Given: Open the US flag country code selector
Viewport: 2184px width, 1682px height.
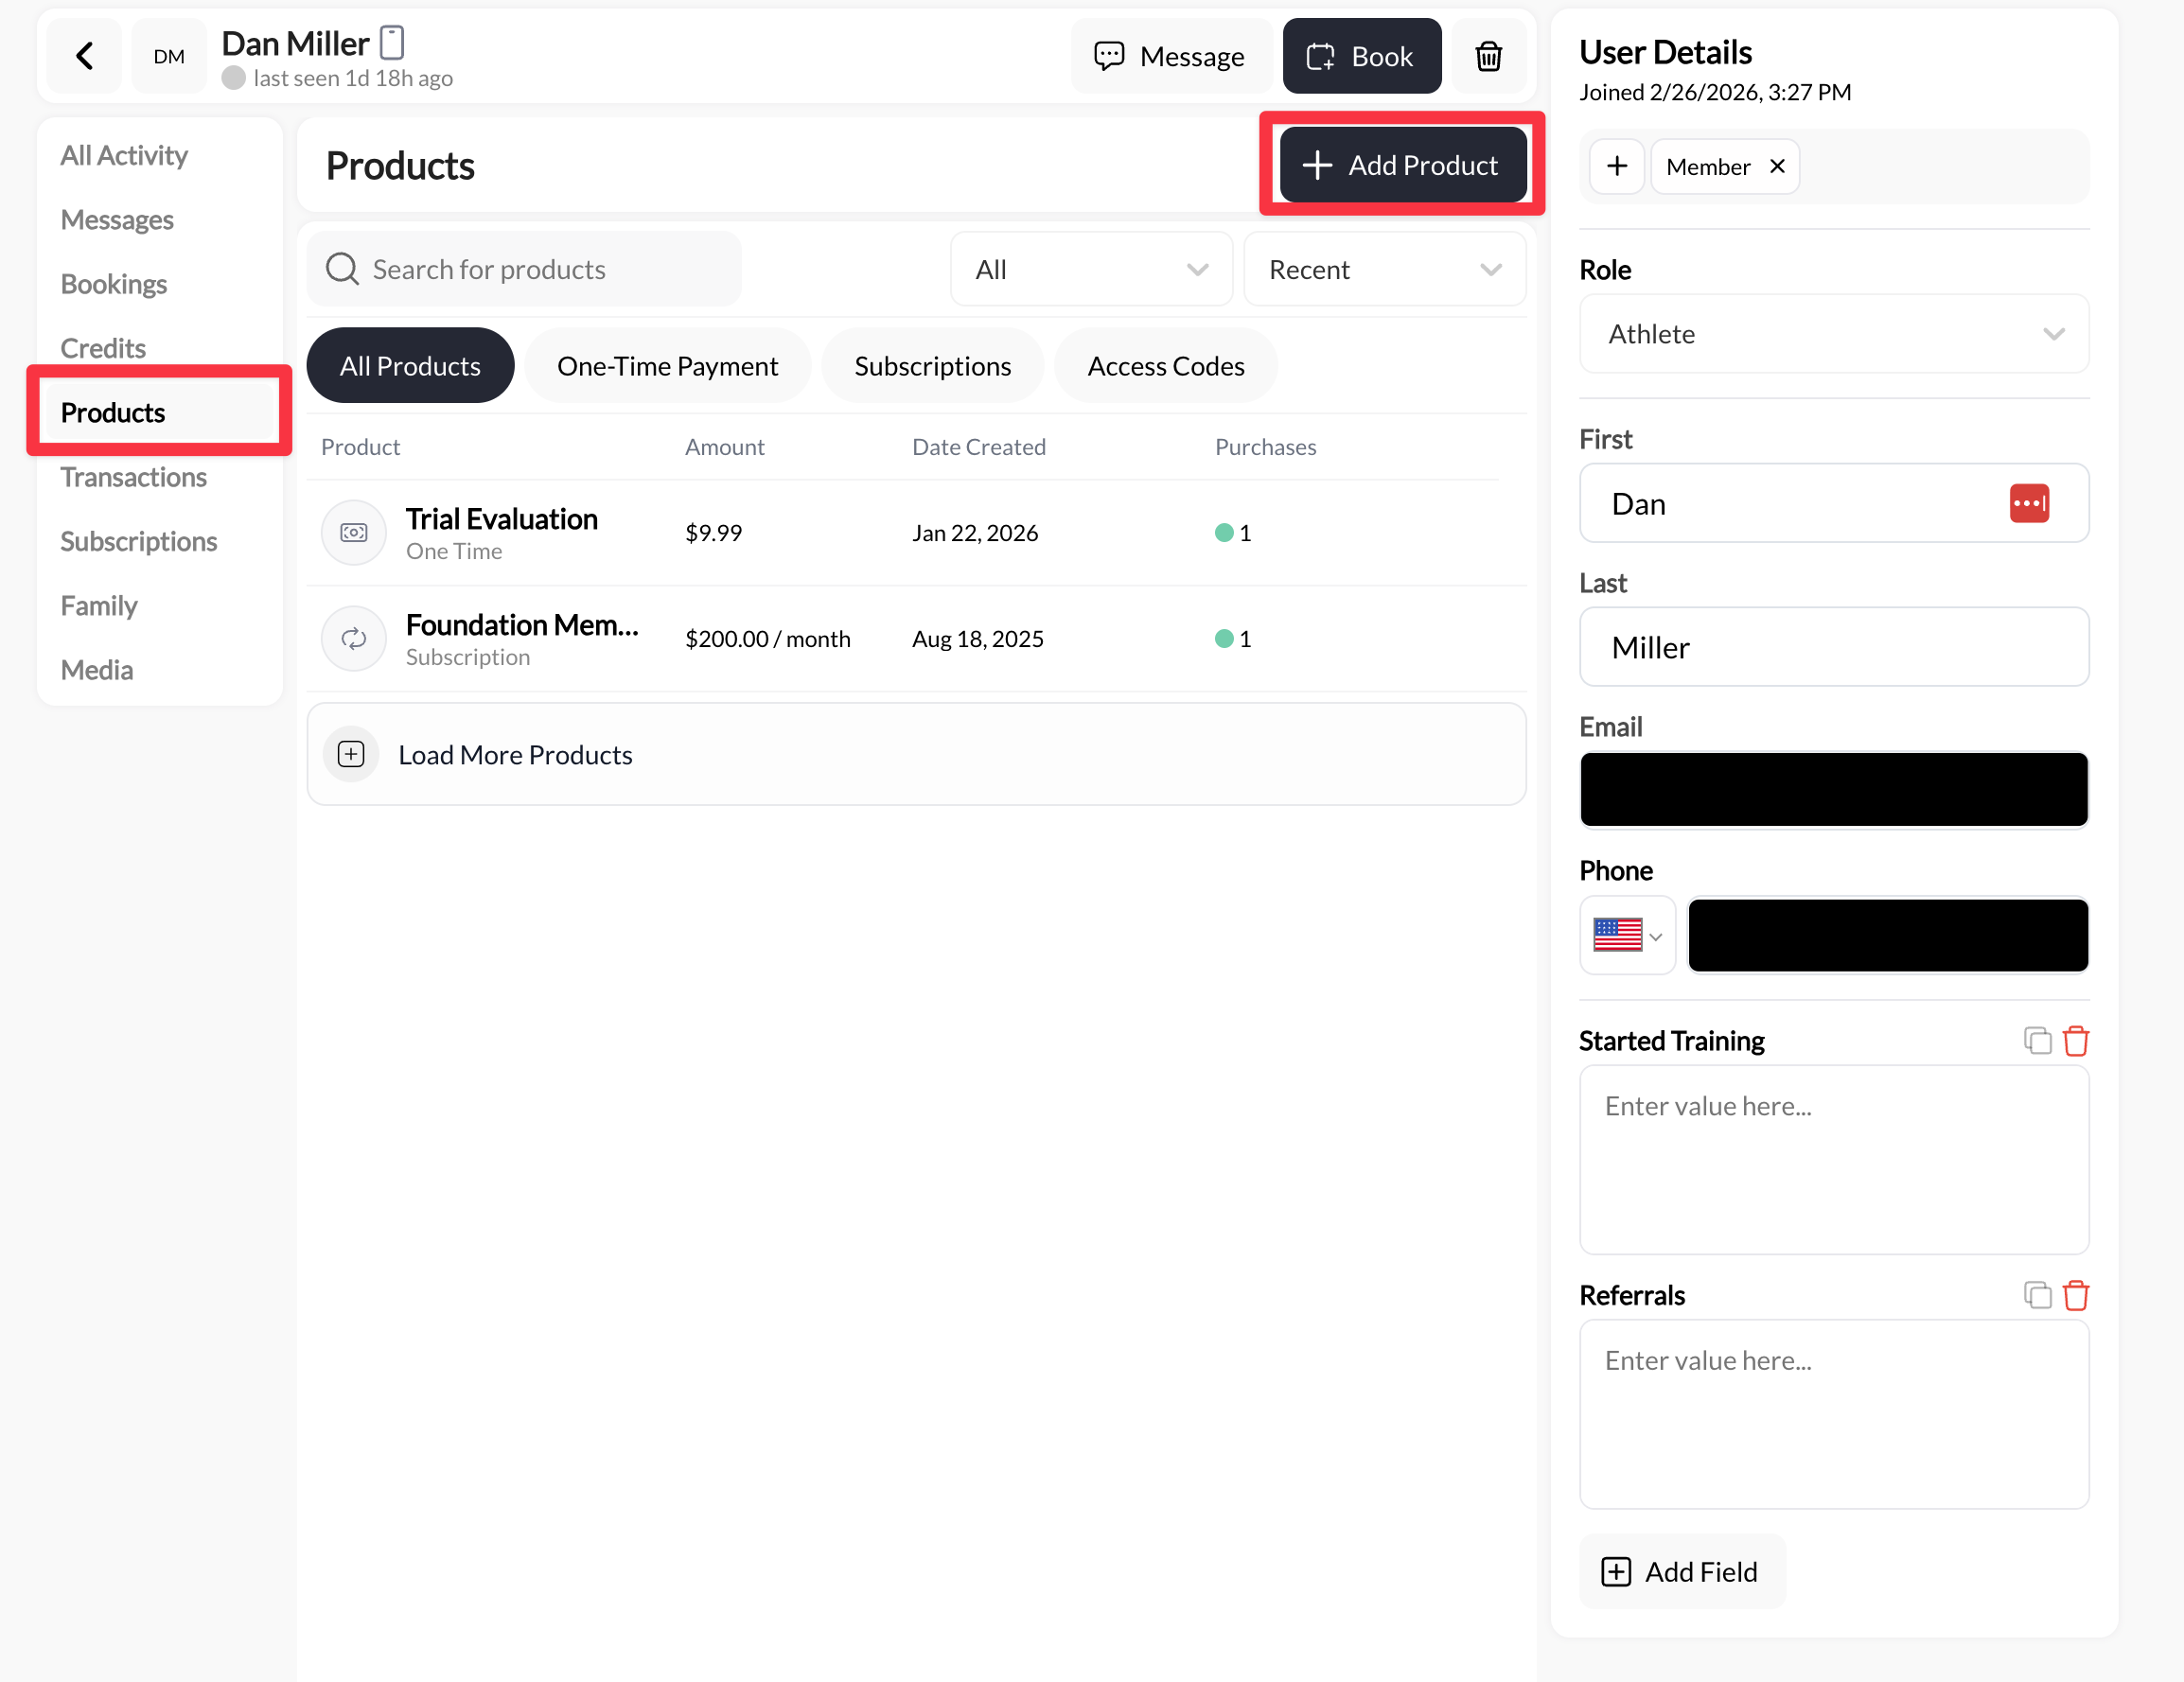Looking at the screenshot, I should coord(1626,934).
